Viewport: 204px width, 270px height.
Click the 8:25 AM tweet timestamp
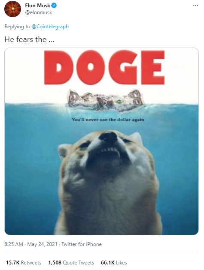14,244
